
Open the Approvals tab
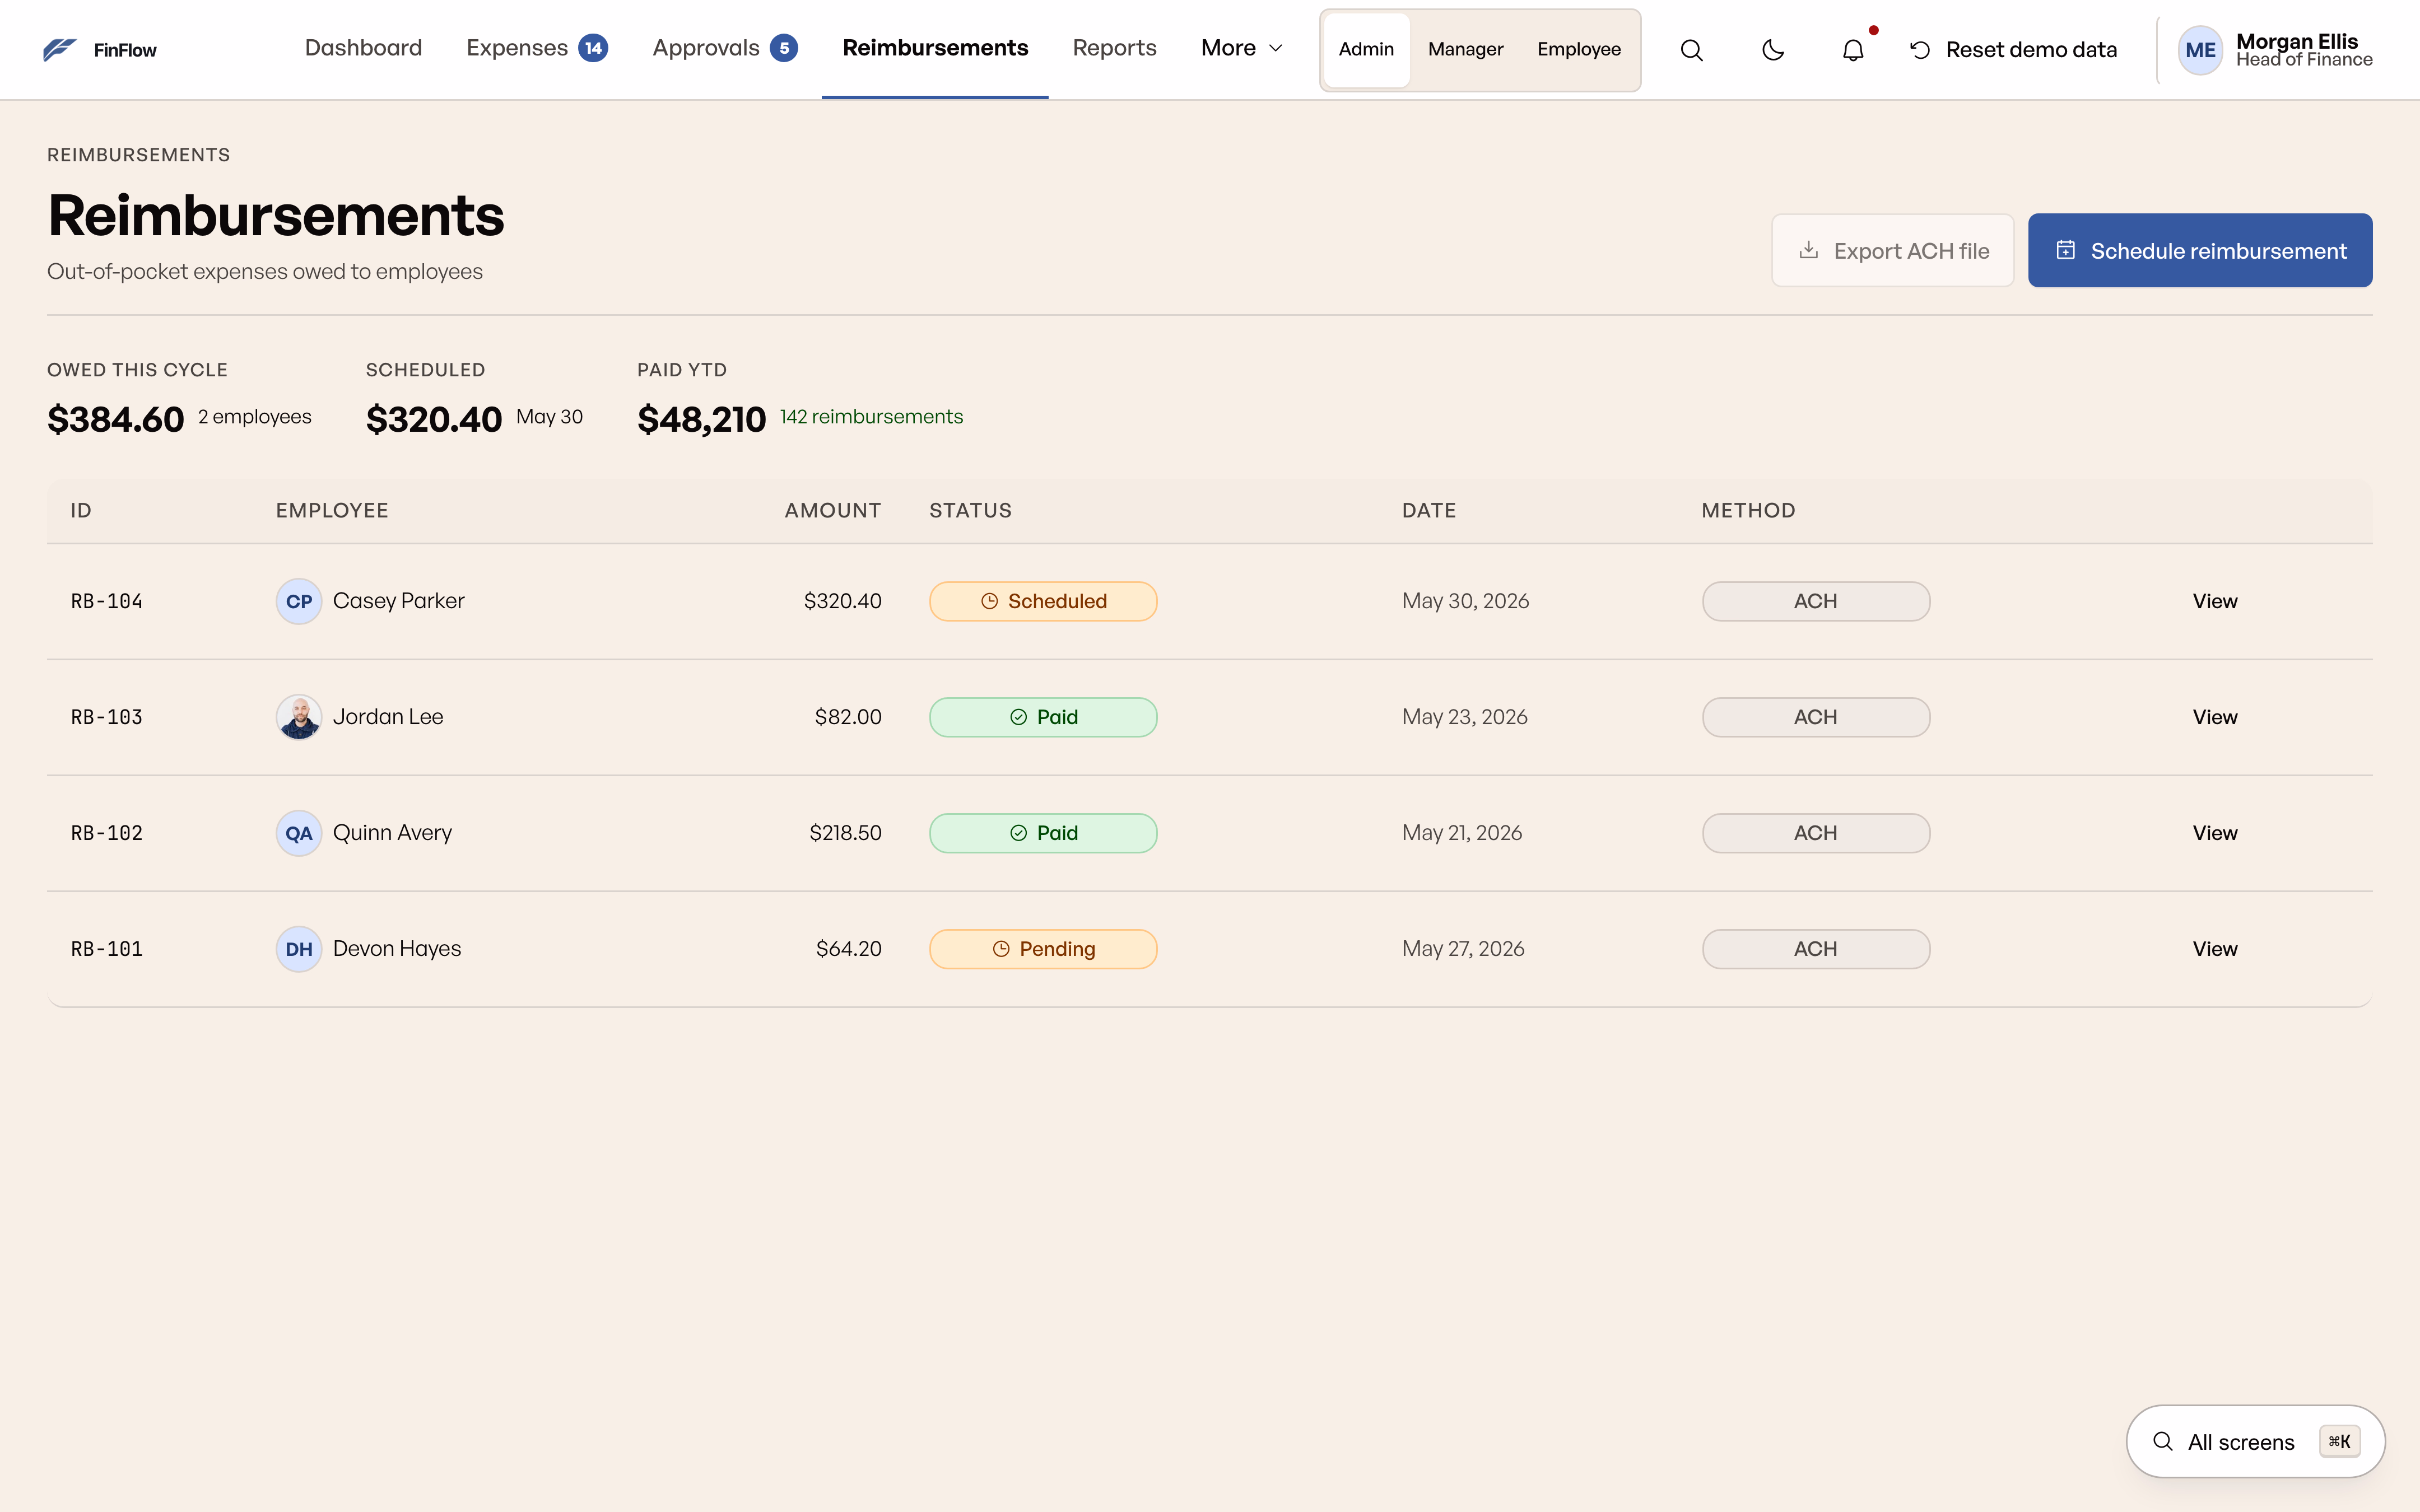725,48
